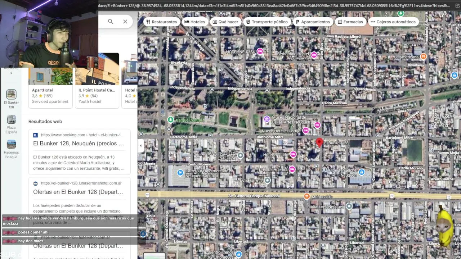The image size is (461, 259).
Task: Filter map by Hoteles chip
Action: click(194, 22)
